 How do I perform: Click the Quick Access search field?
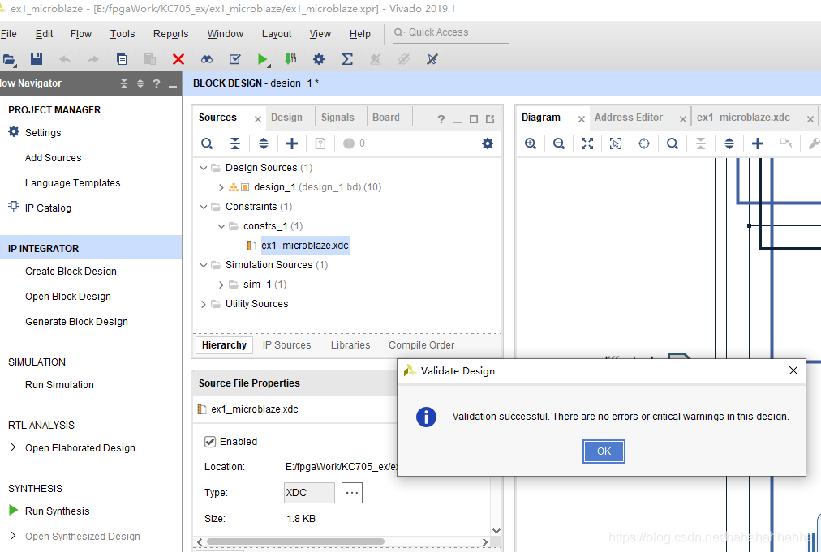(451, 32)
